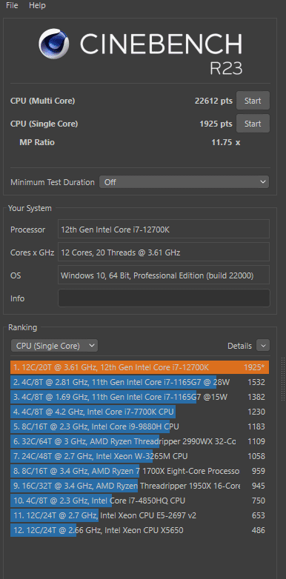Click the OS field
286x579 pixels.
coord(164,275)
